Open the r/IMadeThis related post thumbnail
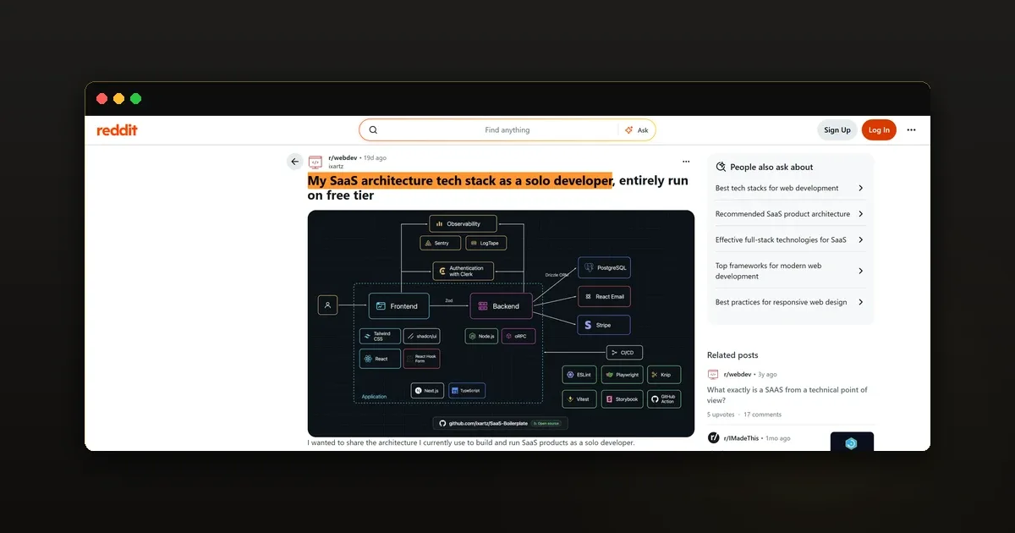Image resolution: width=1015 pixels, height=533 pixels. coord(852,441)
